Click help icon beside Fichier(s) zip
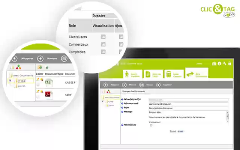Screen dimensions: 240x150 pyautogui.click(x=122, y=125)
